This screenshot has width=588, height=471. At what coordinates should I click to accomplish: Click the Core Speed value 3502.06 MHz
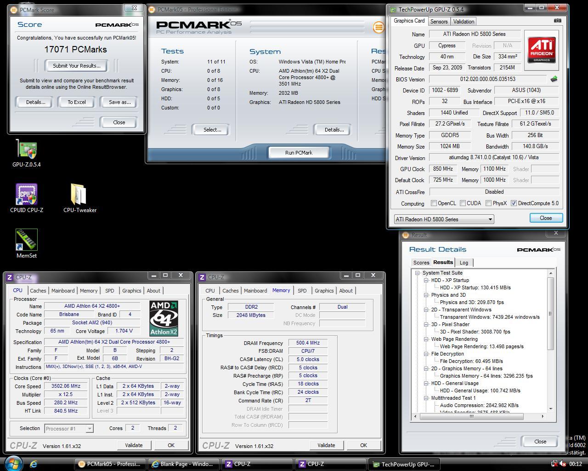66,386
